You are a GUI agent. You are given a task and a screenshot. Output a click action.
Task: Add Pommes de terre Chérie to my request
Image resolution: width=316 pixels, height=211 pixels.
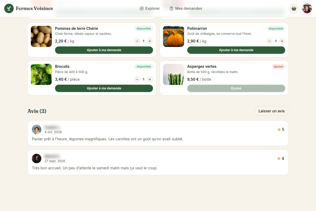[104, 50]
